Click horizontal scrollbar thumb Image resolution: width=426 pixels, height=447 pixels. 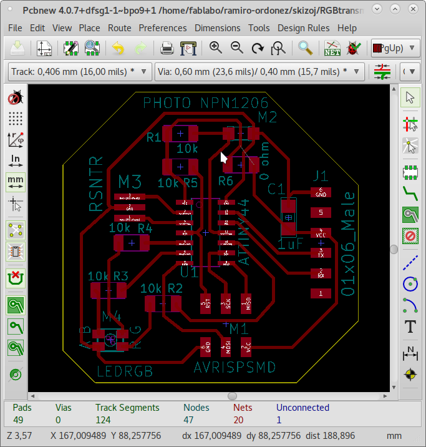pos(233,396)
